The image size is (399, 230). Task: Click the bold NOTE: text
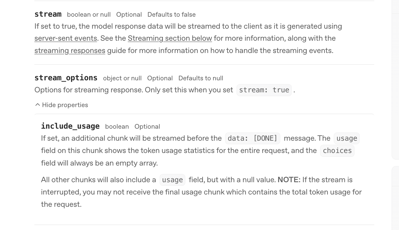(x=289, y=180)
